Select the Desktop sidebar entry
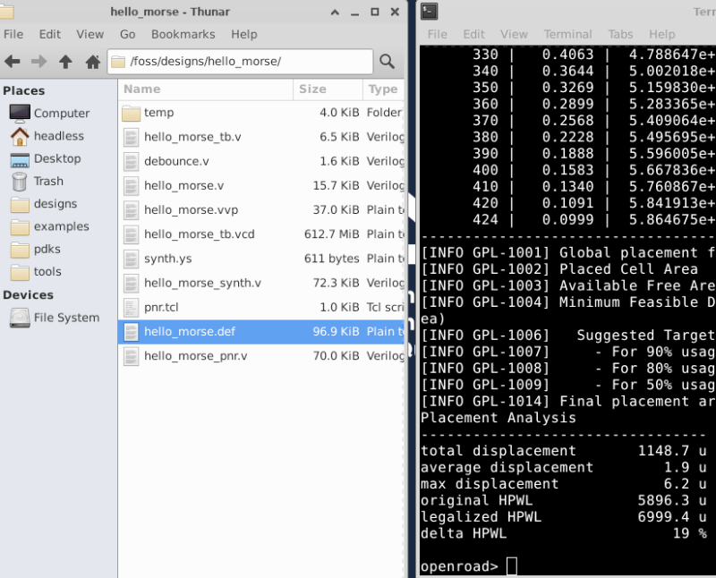This screenshot has width=716, height=578. (x=57, y=158)
